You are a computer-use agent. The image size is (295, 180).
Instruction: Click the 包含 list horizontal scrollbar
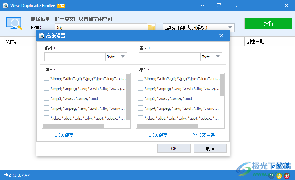73,126
